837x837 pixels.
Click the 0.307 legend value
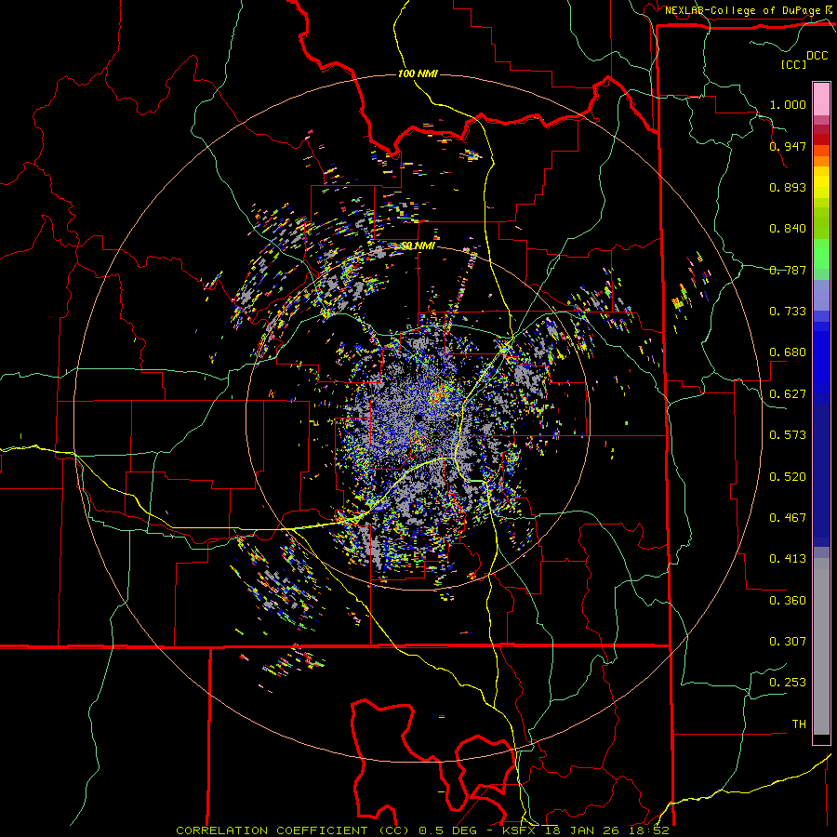(x=788, y=642)
